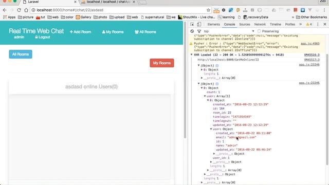Select the room_id: 22 property
329x185 pixels.
(222, 113)
